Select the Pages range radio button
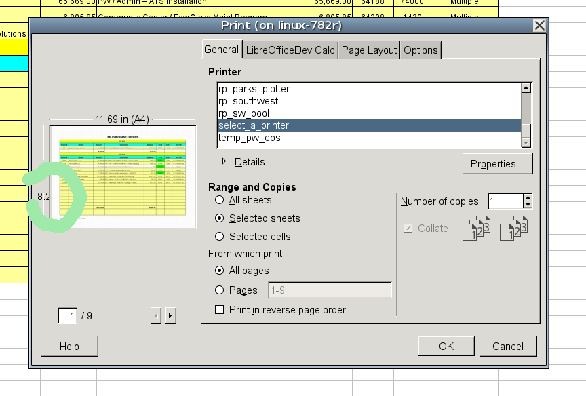Viewport: 586px width, 396px height. click(x=219, y=290)
